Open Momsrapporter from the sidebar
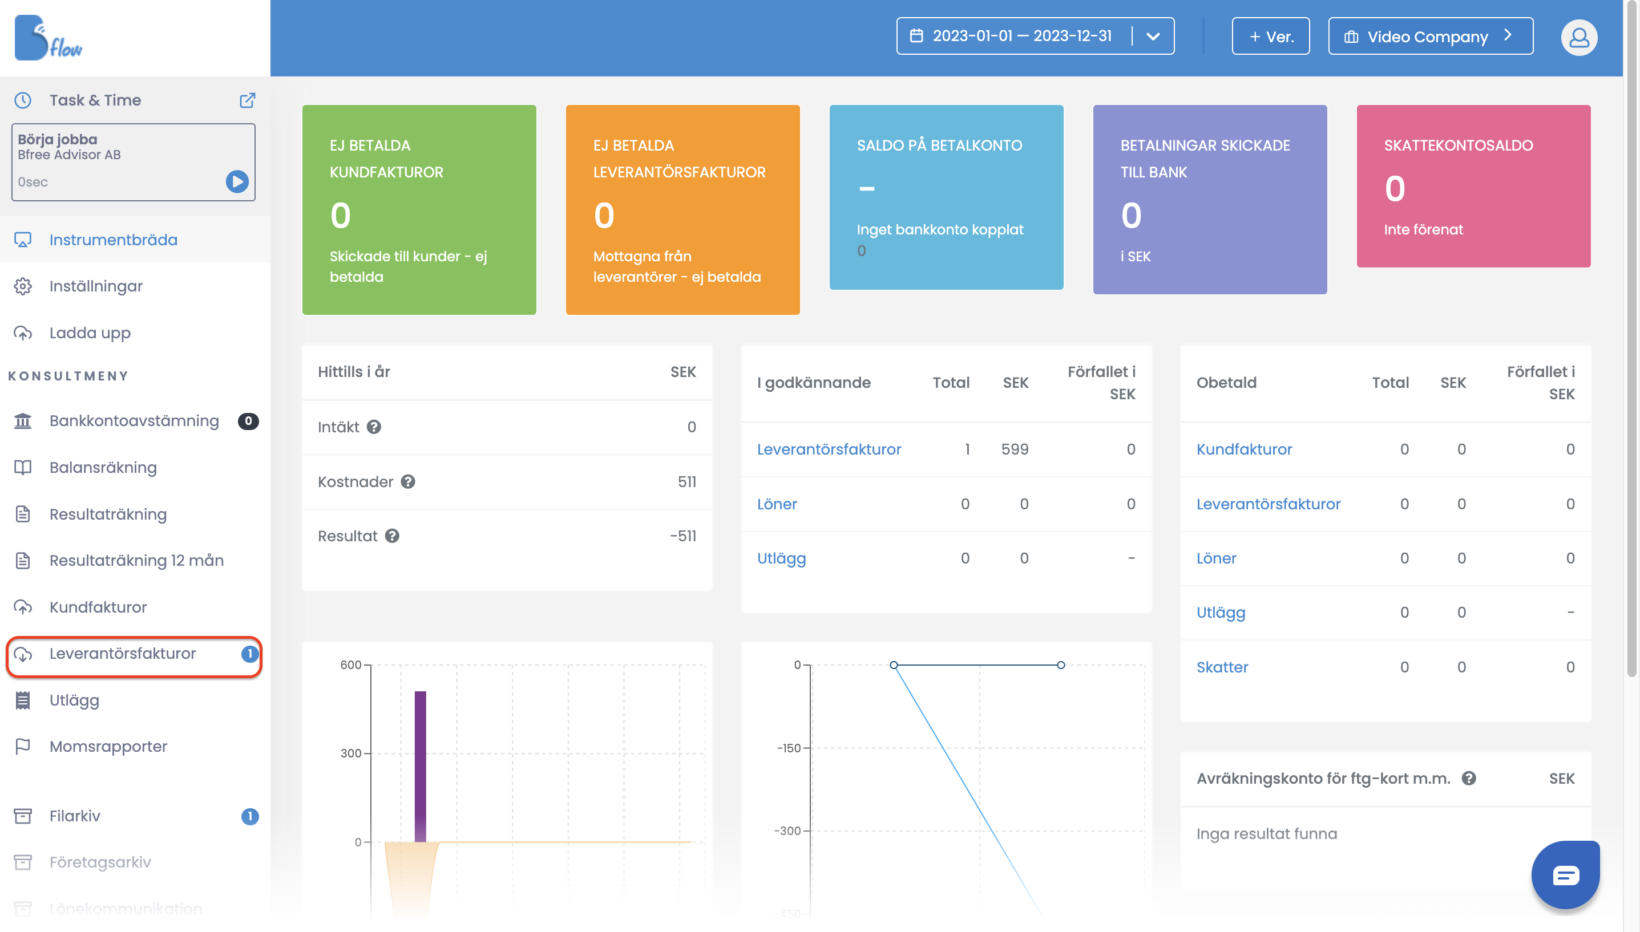 click(x=108, y=747)
